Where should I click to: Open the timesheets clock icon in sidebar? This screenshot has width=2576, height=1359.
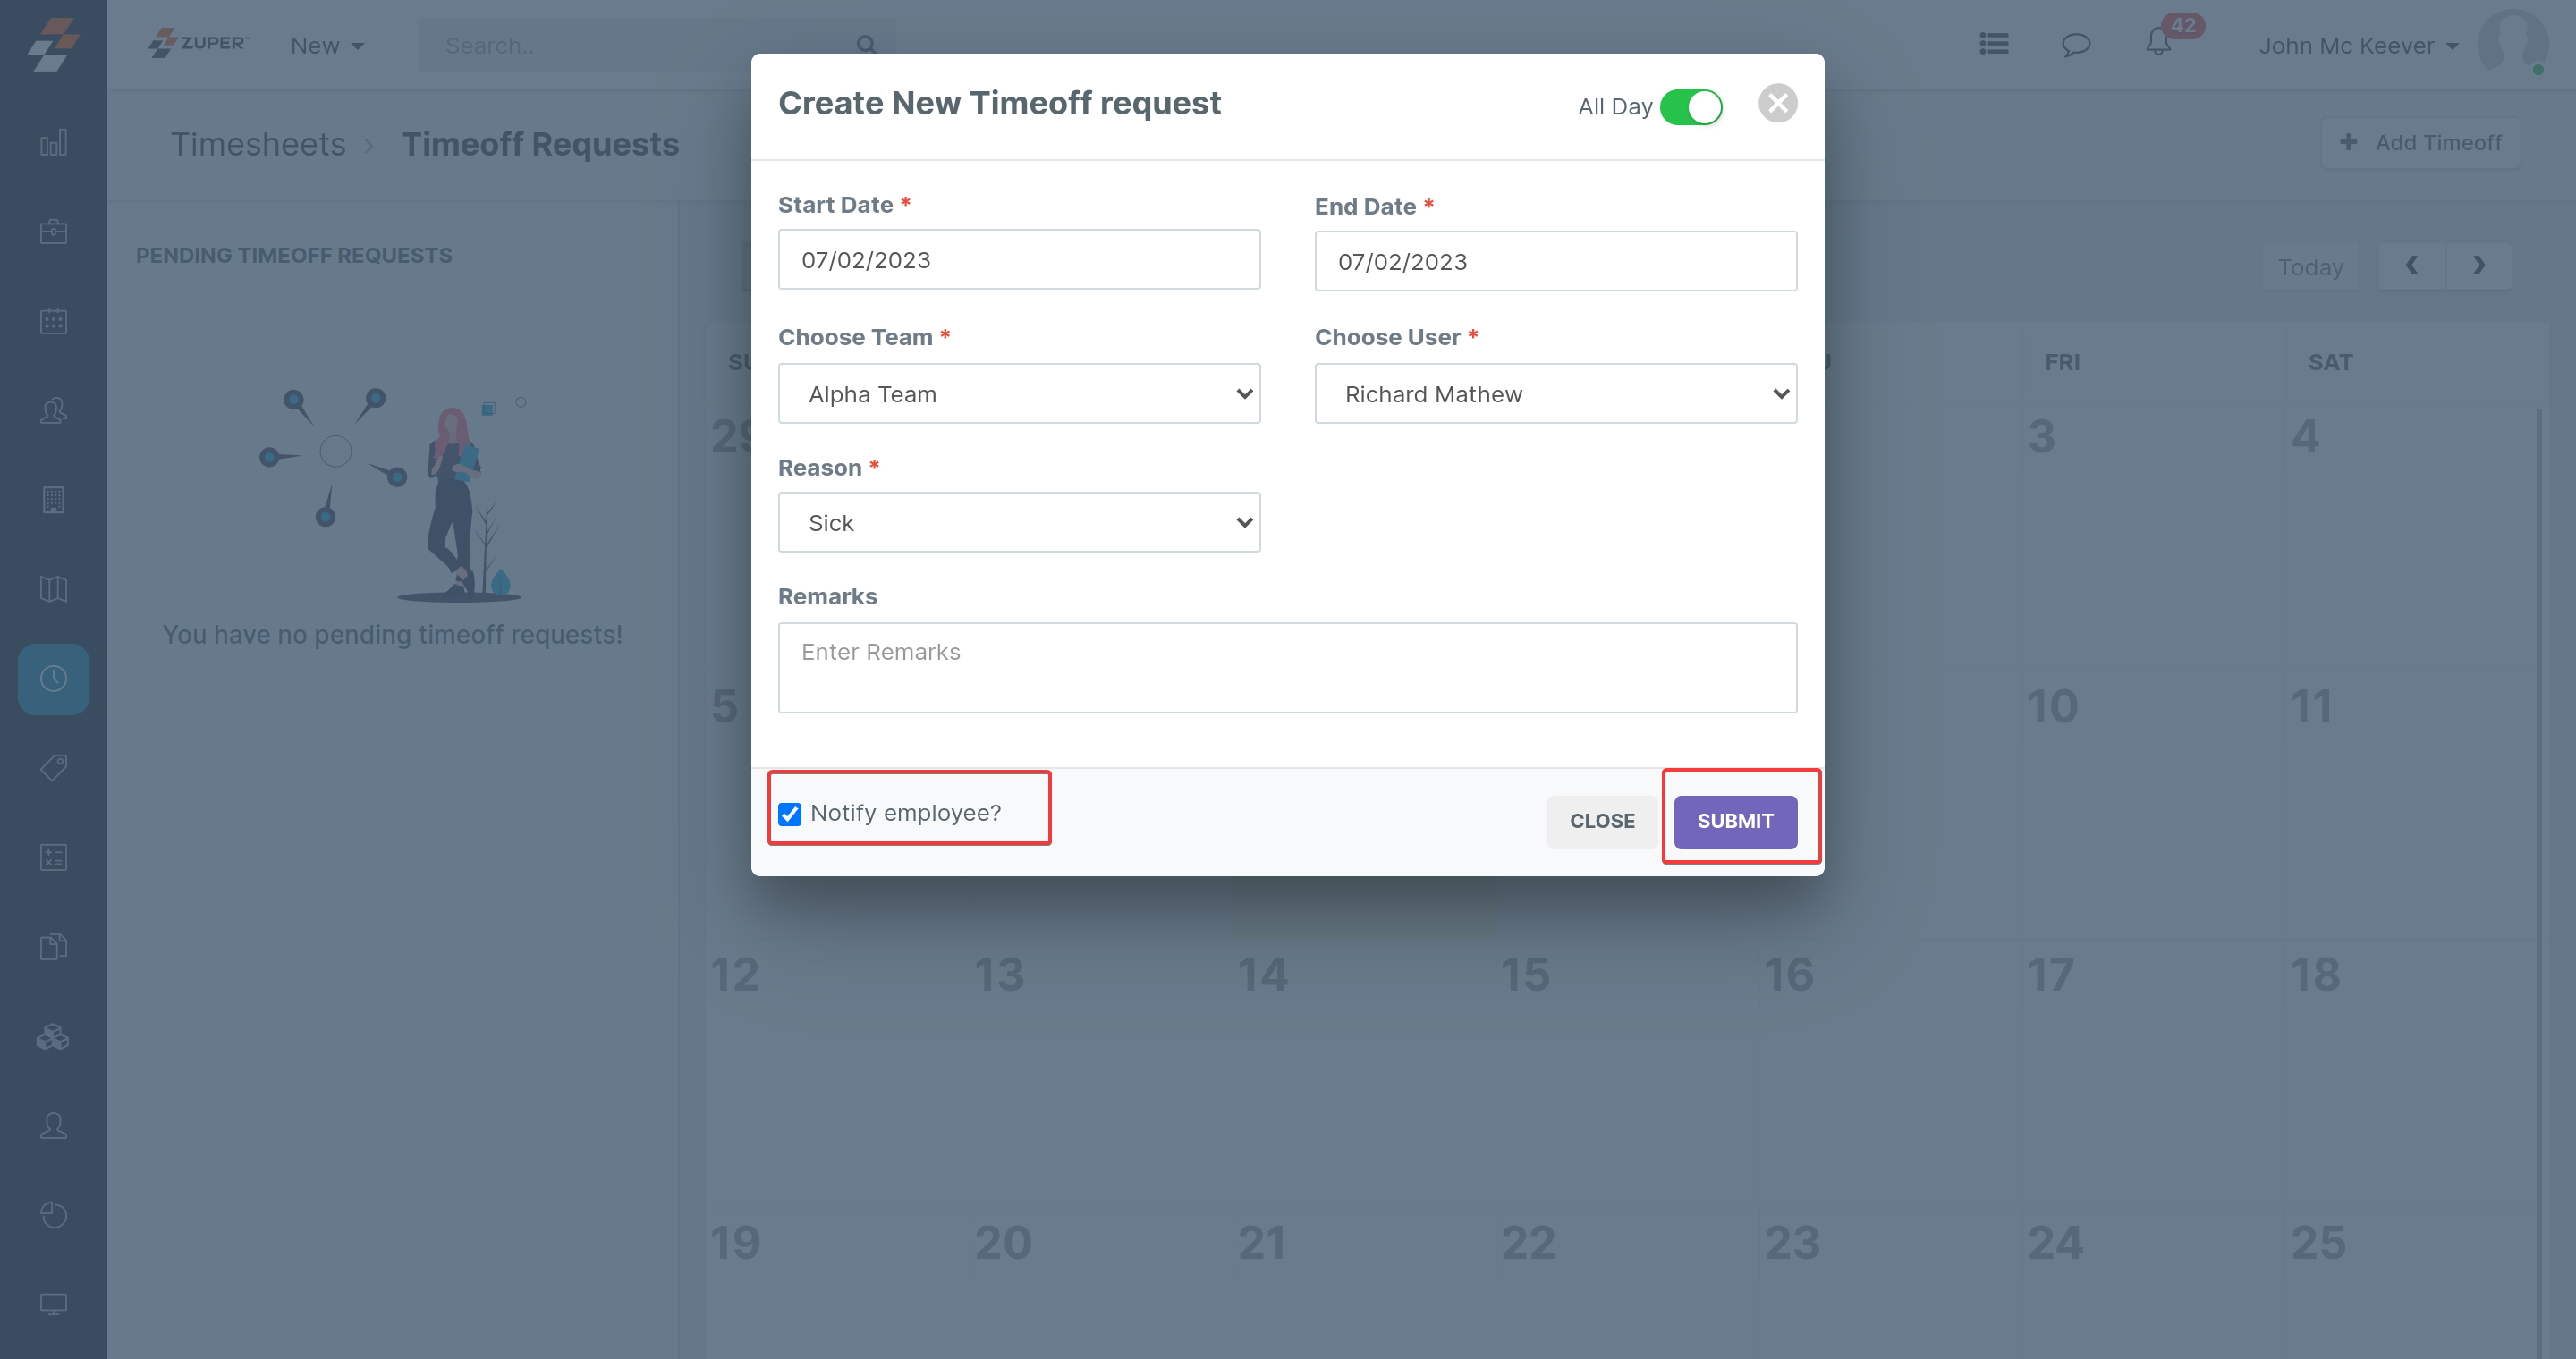(53, 679)
